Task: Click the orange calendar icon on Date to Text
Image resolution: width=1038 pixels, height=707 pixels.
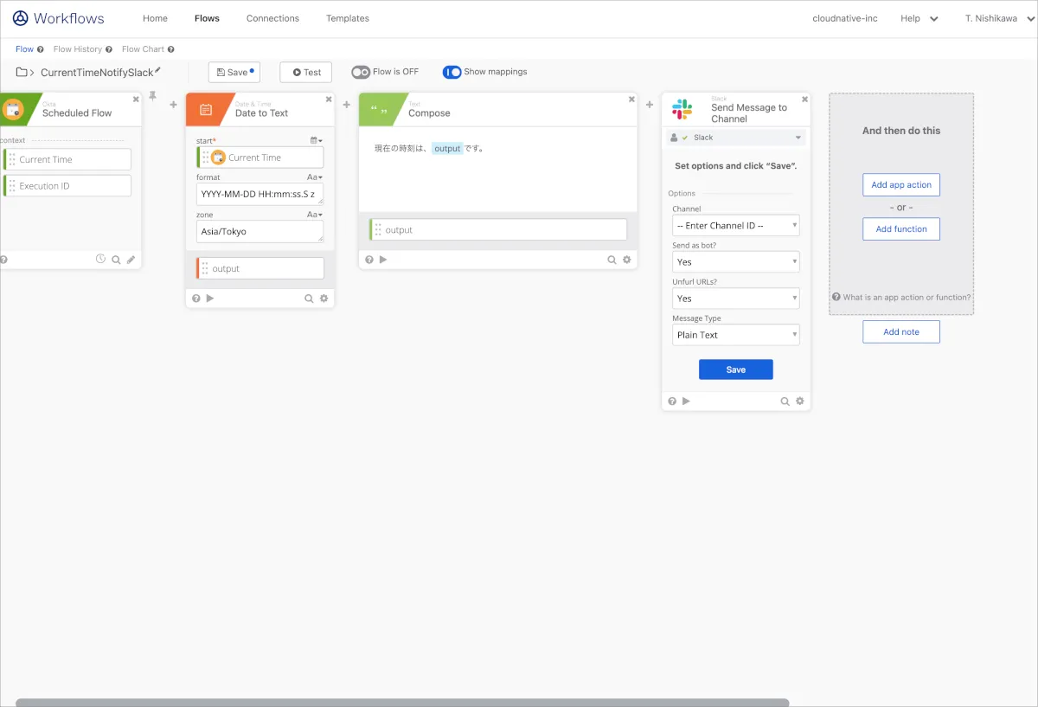Action: (x=206, y=110)
